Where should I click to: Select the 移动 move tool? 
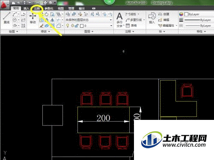pyautogui.click(x=33, y=18)
